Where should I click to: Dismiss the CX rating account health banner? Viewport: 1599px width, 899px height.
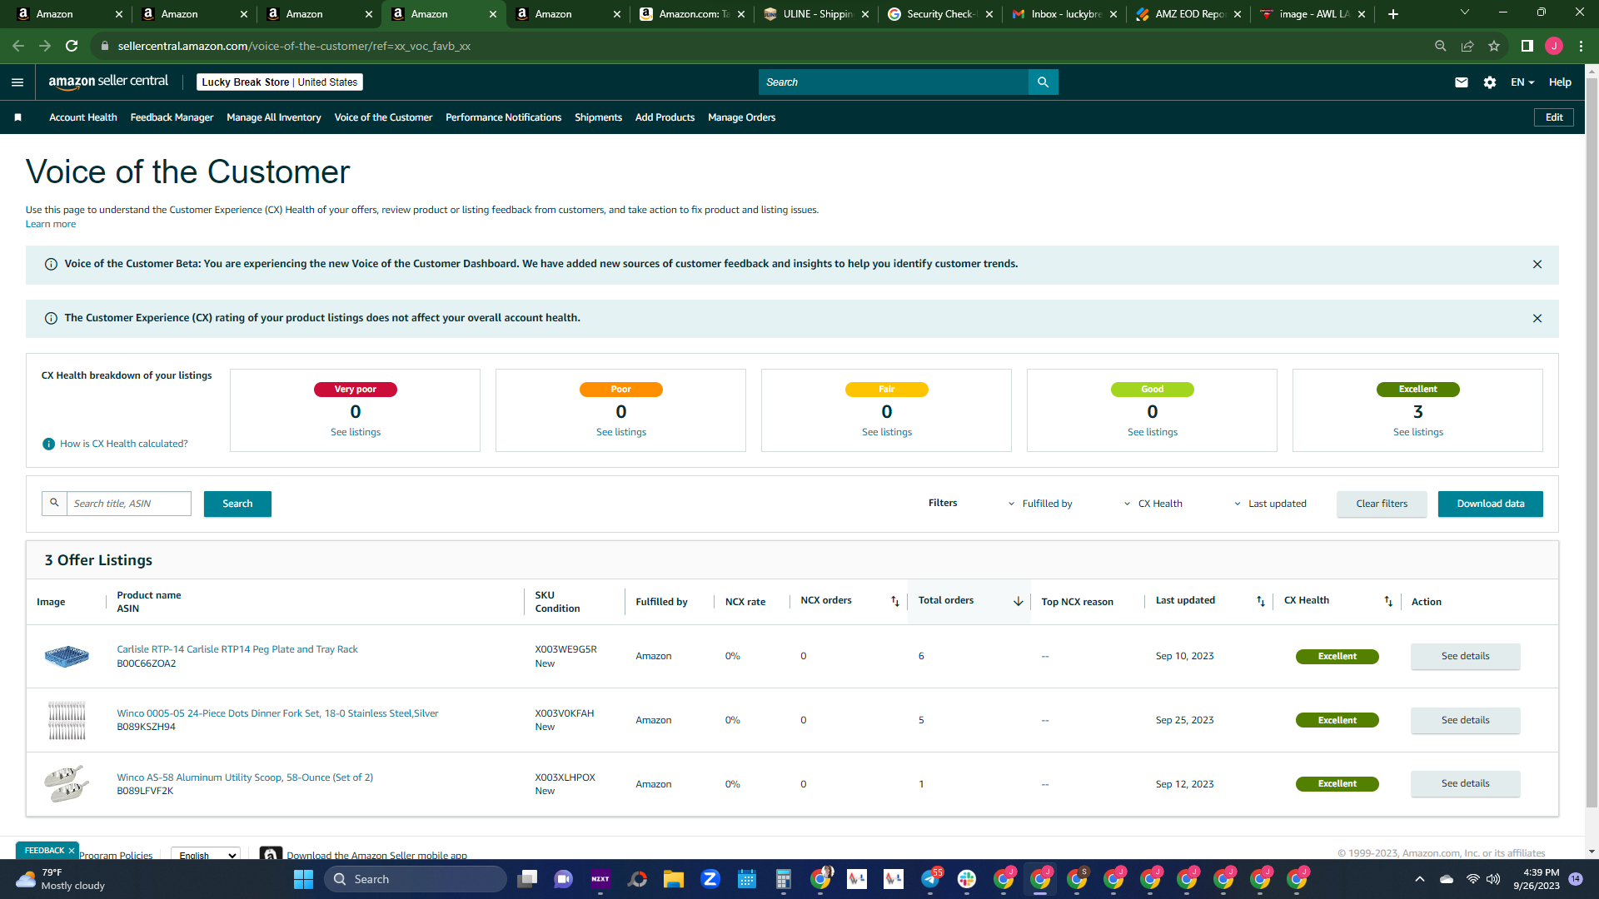point(1537,319)
